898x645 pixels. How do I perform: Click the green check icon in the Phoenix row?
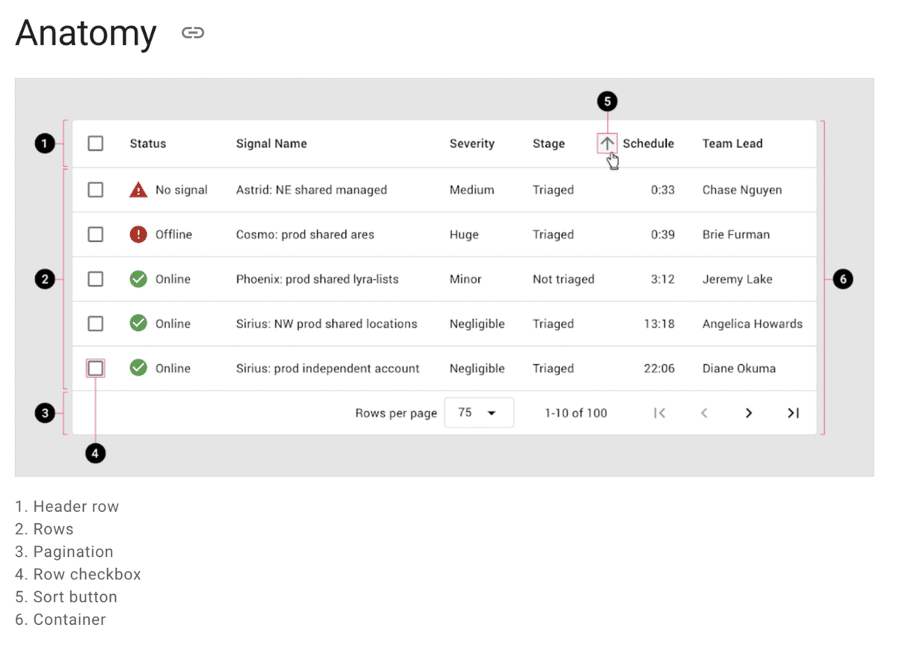tap(138, 279)
